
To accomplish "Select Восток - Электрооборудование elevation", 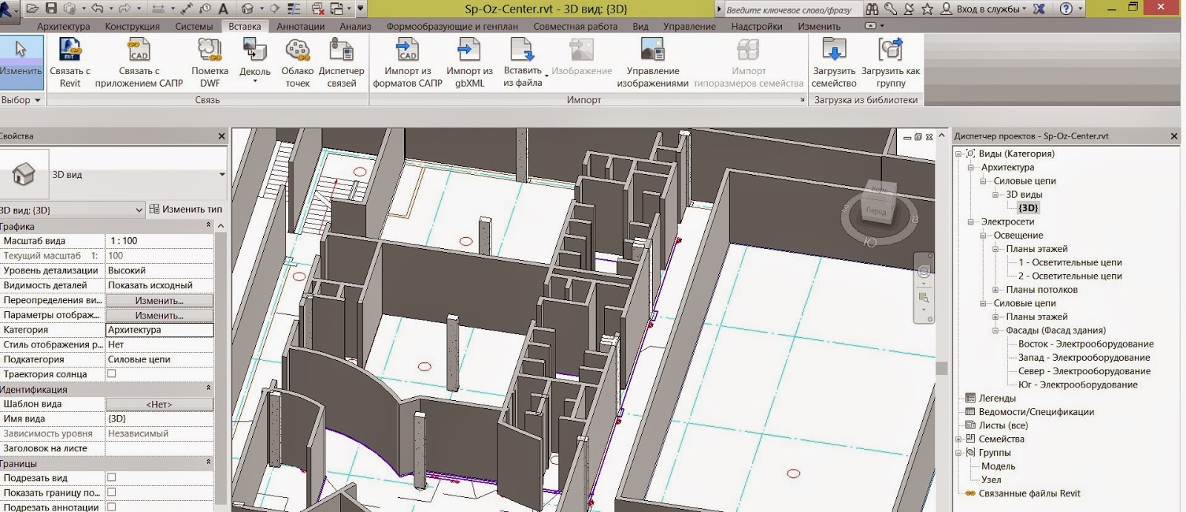I will point(1086,344).
